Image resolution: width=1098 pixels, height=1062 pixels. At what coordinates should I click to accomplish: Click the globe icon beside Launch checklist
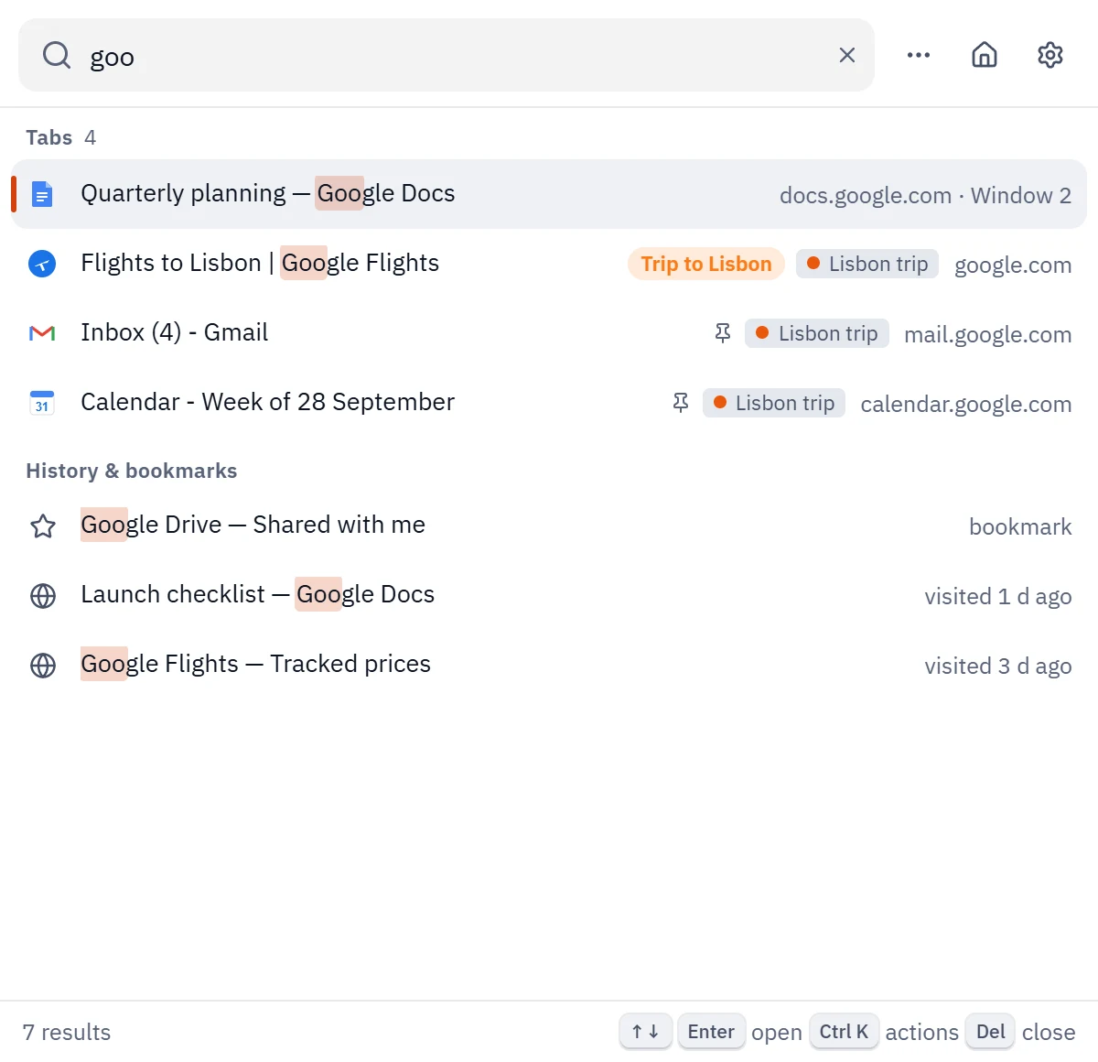[x=43, y=596]
